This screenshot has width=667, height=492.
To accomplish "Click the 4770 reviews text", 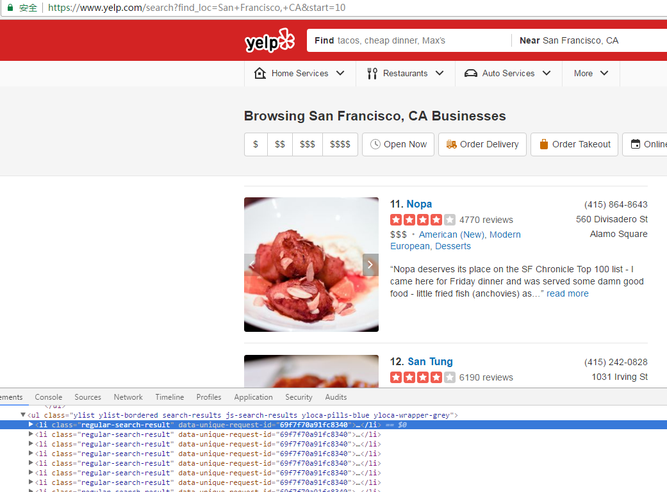I will tap(486, 220).
